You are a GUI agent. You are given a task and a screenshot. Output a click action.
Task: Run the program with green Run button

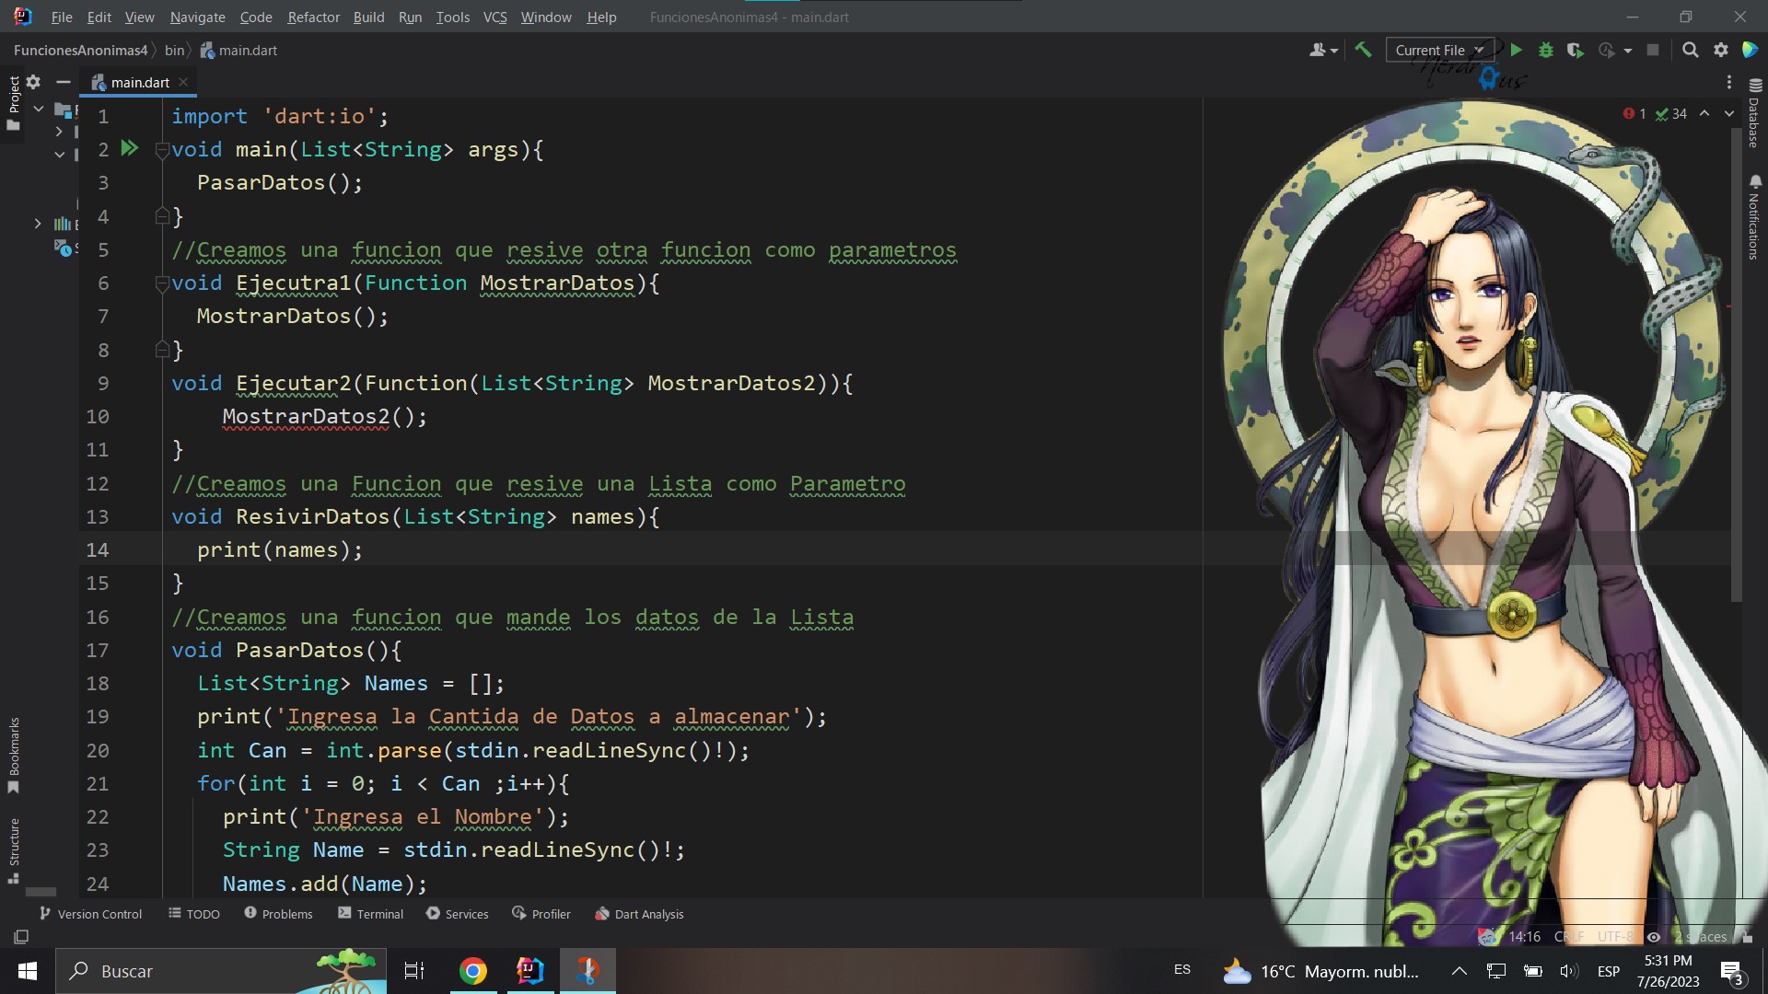click(x=1517, y=51)
